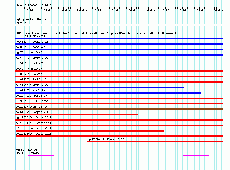This screenshot has height=170, width=230.
Task: Click the magenta ADCY8 gene track line
Action: (x=119, y=155)
